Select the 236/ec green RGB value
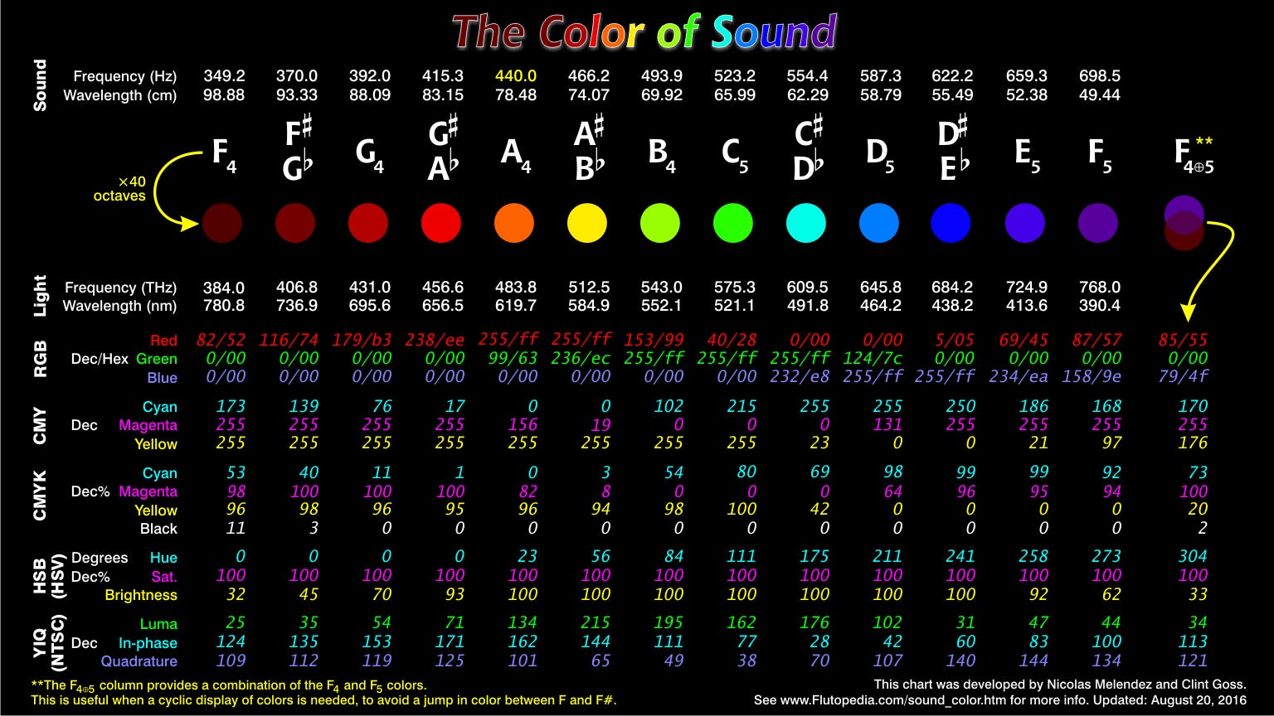The image size is (1274, 716). (x=581, y=358)
